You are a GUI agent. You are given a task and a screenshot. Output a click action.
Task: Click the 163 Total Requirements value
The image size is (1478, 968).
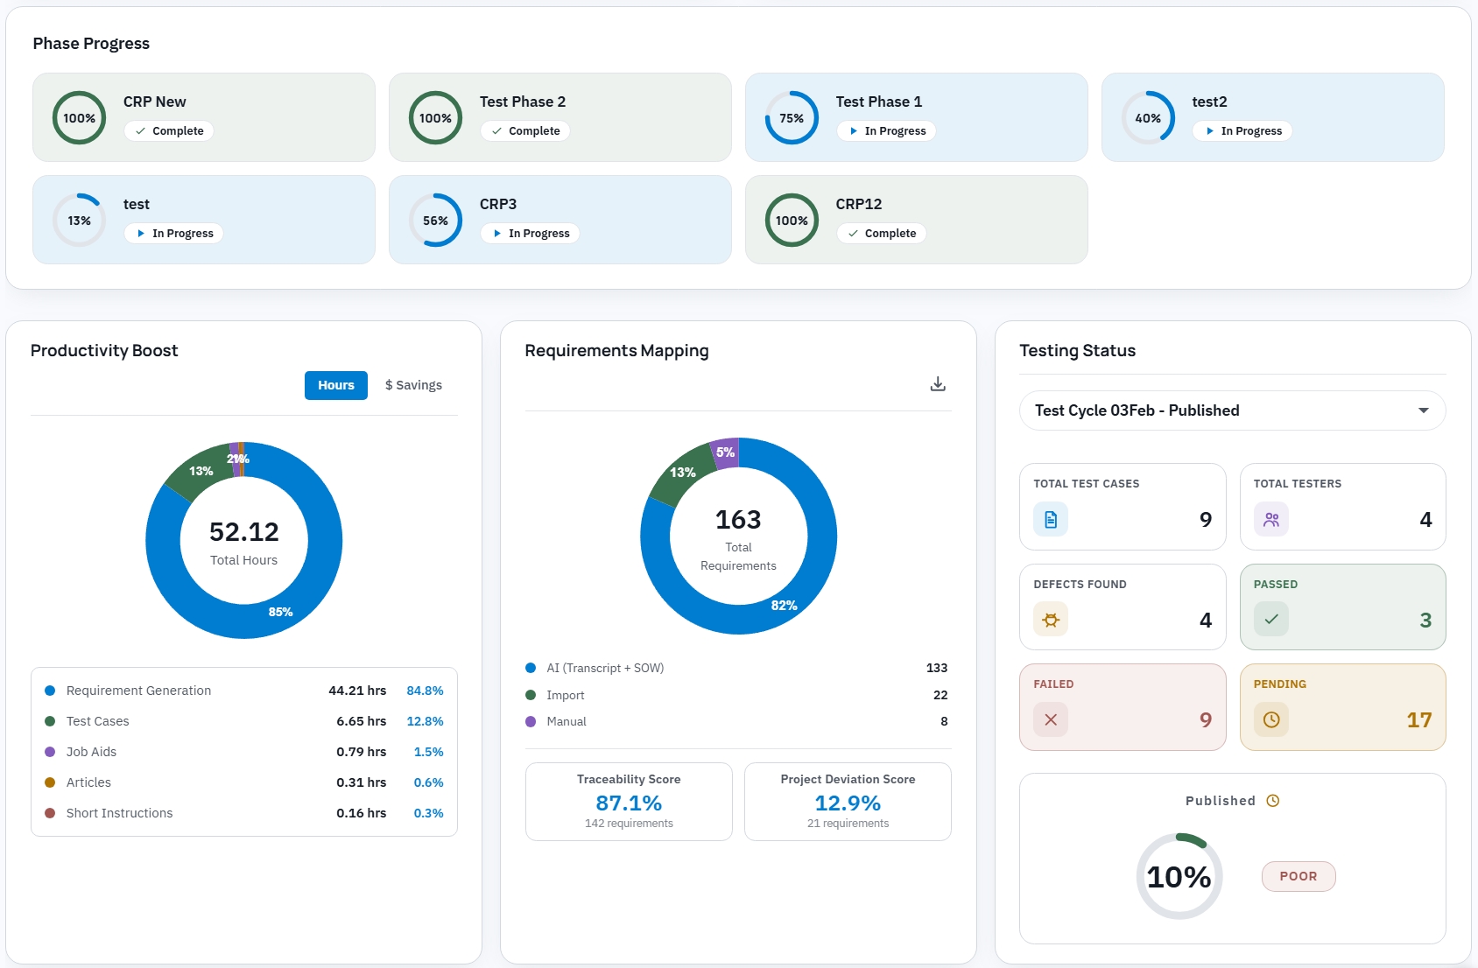(738, 520)
